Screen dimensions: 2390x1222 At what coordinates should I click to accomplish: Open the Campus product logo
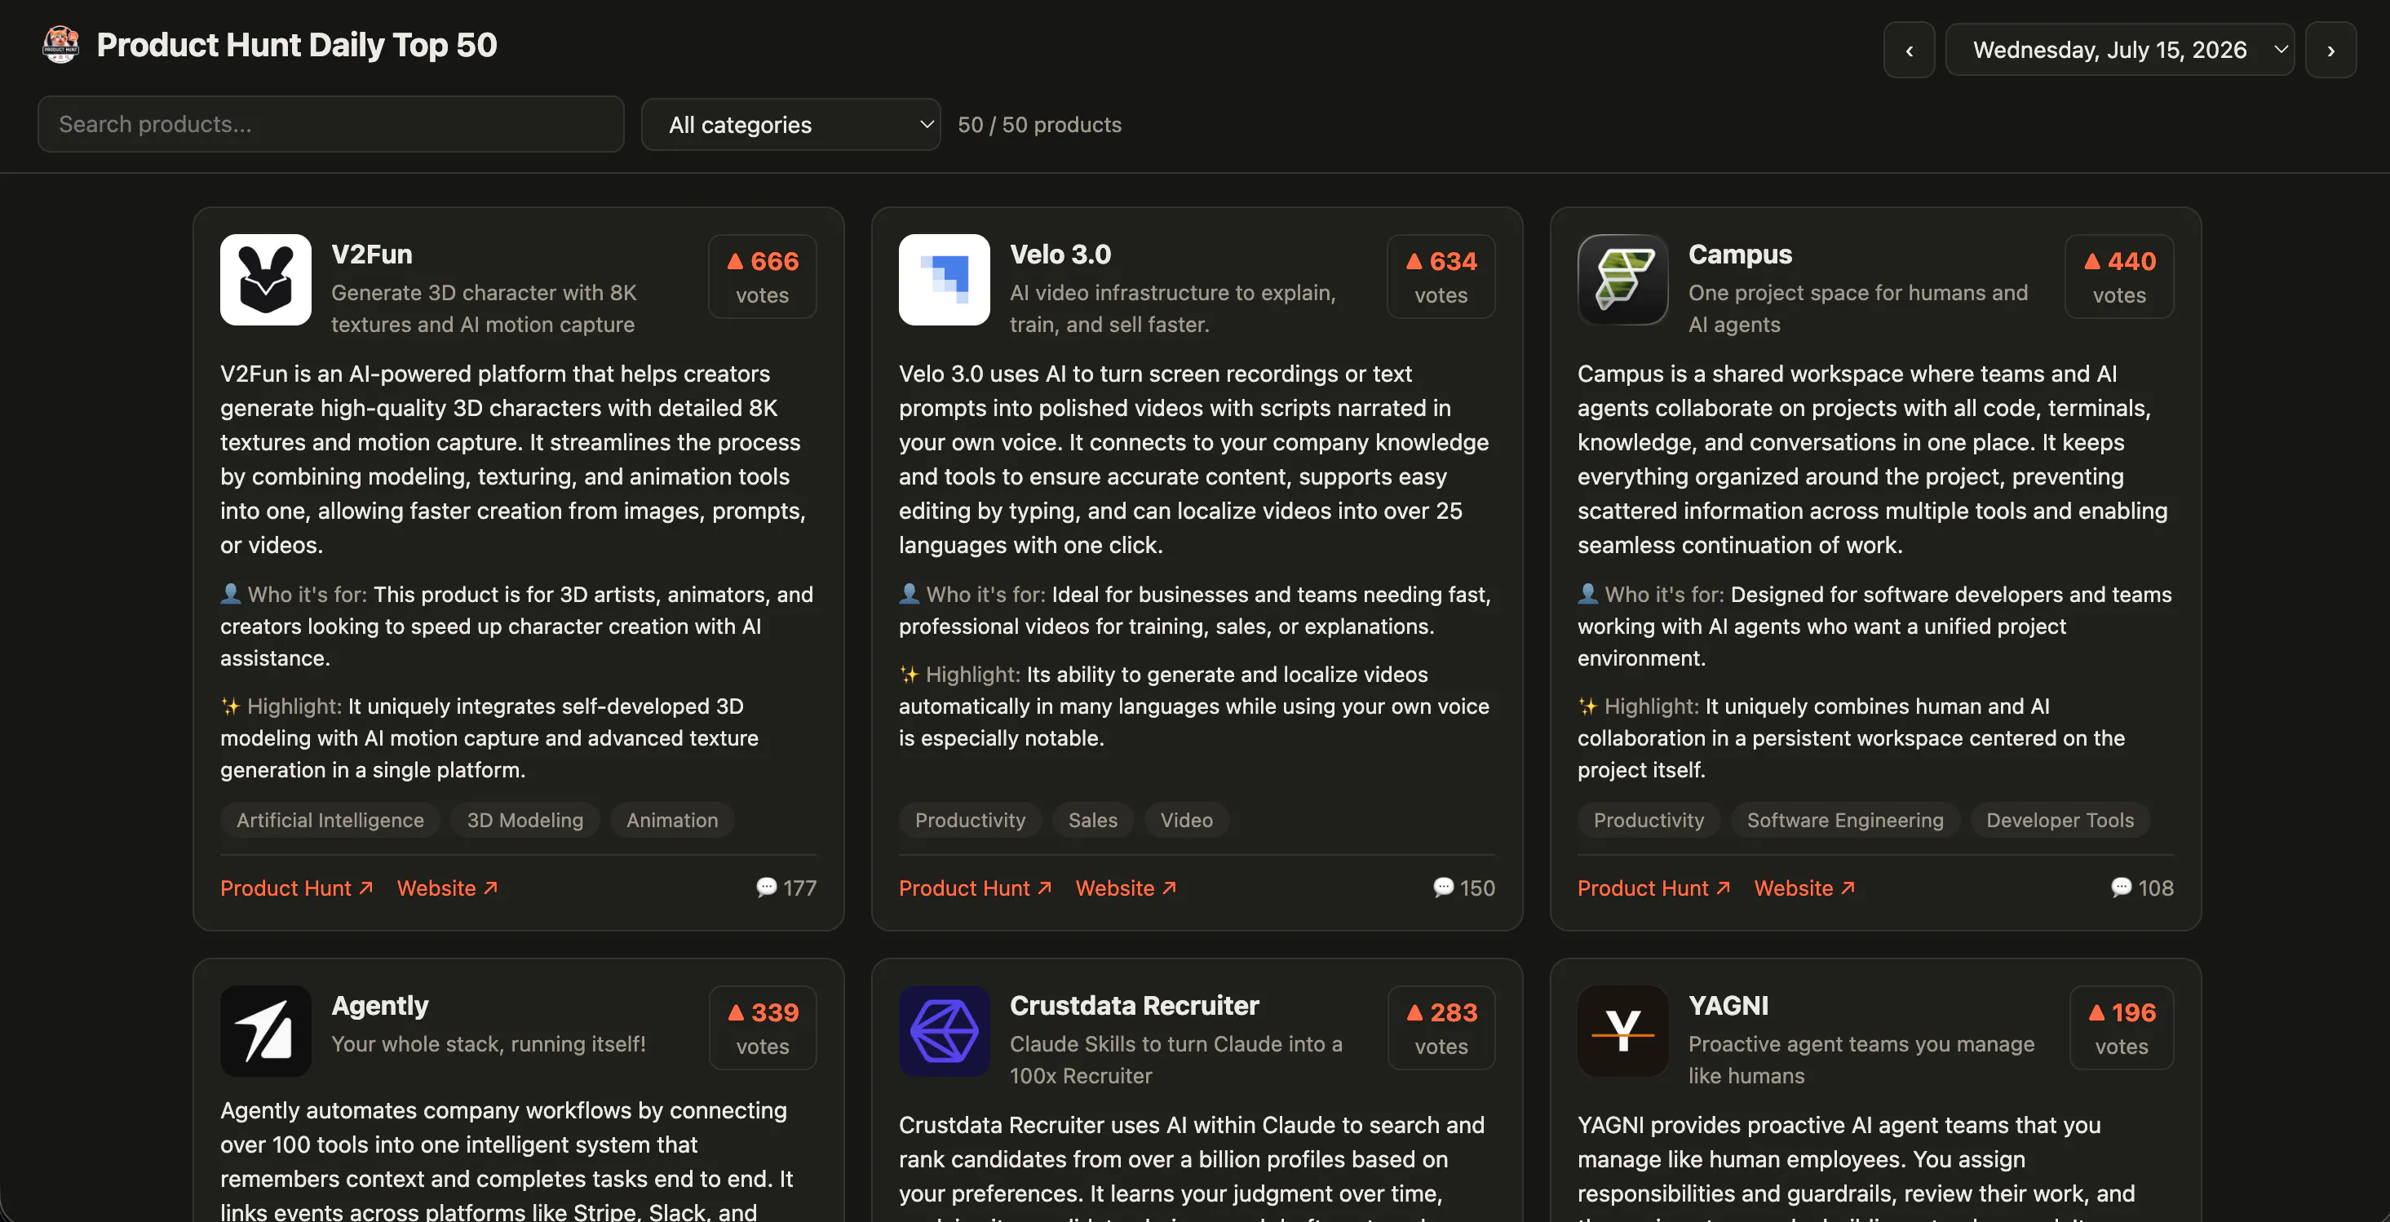(1622, 279)
